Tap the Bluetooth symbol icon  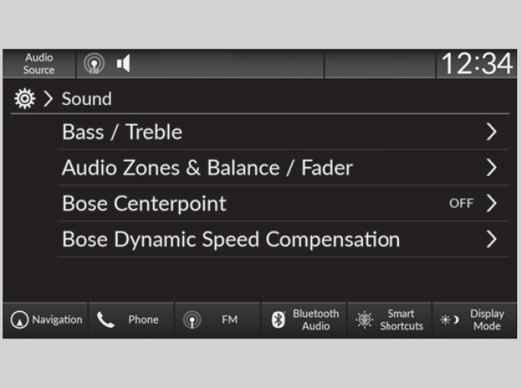point(278,320)
